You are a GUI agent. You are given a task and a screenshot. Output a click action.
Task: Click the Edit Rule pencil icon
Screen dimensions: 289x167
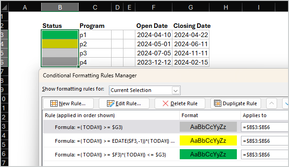click(110, 103)
